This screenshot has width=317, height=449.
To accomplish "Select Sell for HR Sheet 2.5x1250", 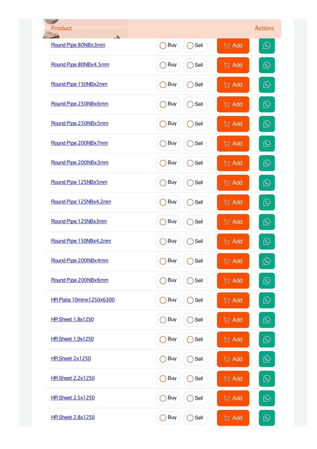I will pyautogui.click(x=195, y=398).
